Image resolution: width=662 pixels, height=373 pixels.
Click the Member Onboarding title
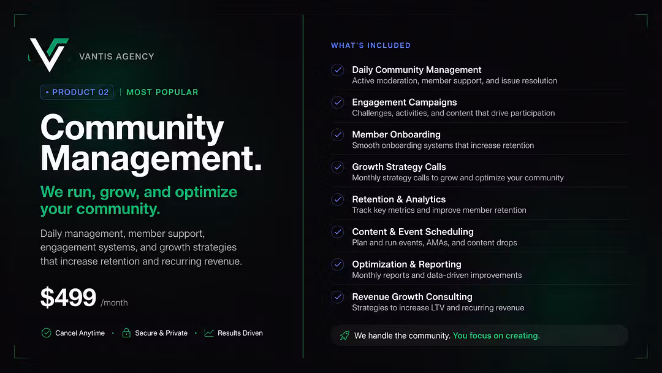tap(397, 134)
